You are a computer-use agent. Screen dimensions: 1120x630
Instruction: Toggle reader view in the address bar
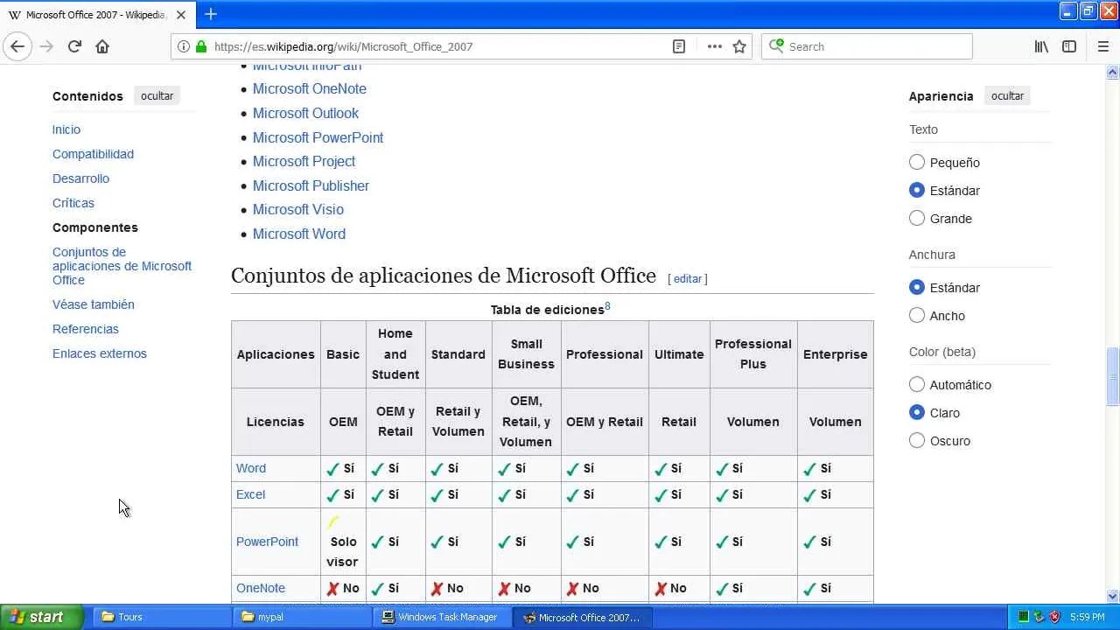click(679, 46)
